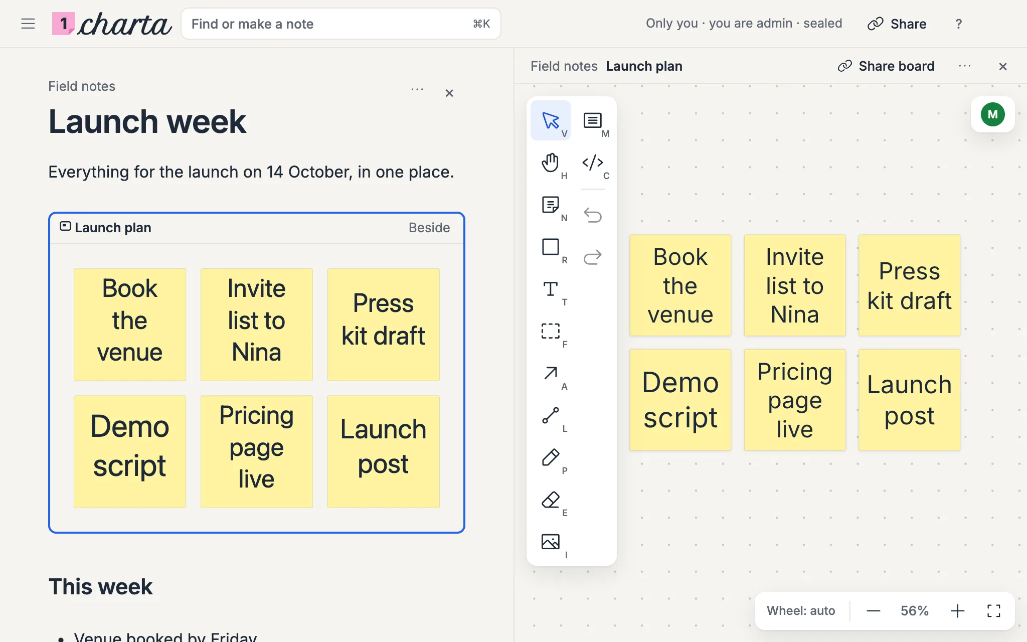Select the rectangle shape tool
This screenshot has width=1027, height=642.
coord(551,247)
